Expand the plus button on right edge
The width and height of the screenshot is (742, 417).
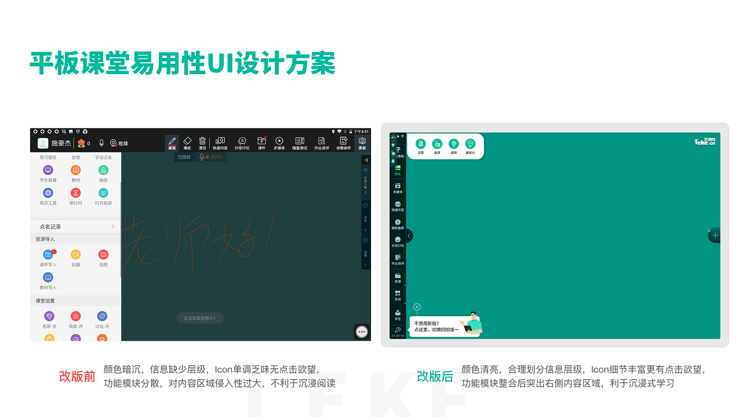point(715,235)
